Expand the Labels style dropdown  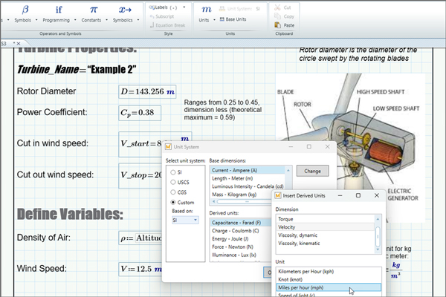pos(169,7)
